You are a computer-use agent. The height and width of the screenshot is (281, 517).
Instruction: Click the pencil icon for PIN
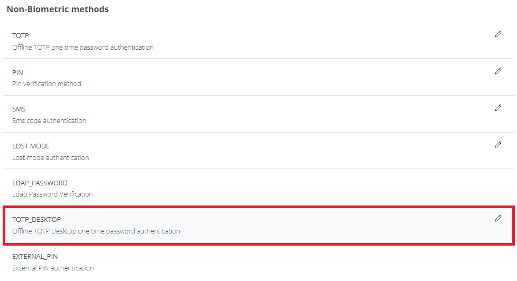498,71
